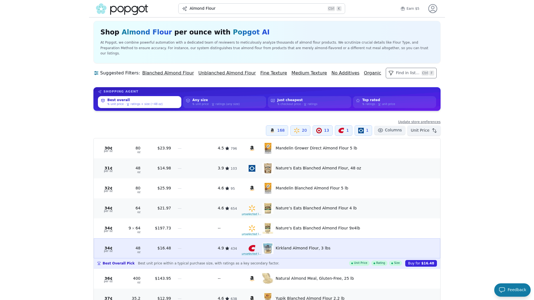534x300 pixels.
Task: Click the Costco icon in the Kirkland row
Action: click(x=252, y=248)
